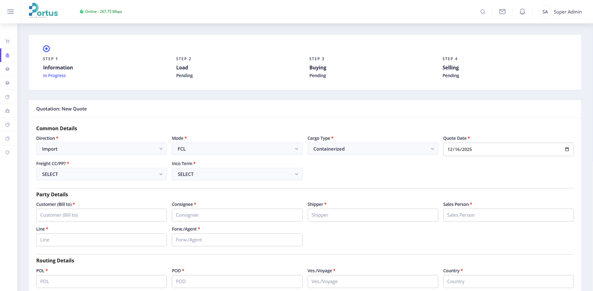The width and height of the screenshot is (593, 291).
Task: Focus the Customer (Bill to) field
Action: (x=101, y=215)
